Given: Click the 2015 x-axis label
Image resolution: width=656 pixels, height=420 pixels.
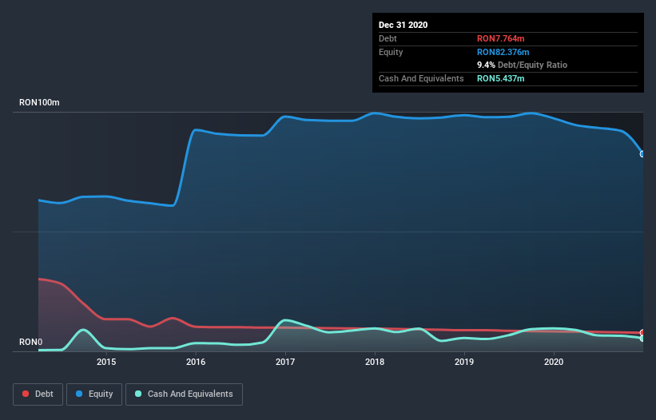Looking at the screenshot, I should [x=106, y=362].
